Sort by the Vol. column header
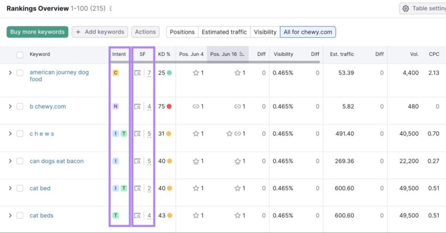The height and width of the screenshot is (233, 446). [414, 54]
